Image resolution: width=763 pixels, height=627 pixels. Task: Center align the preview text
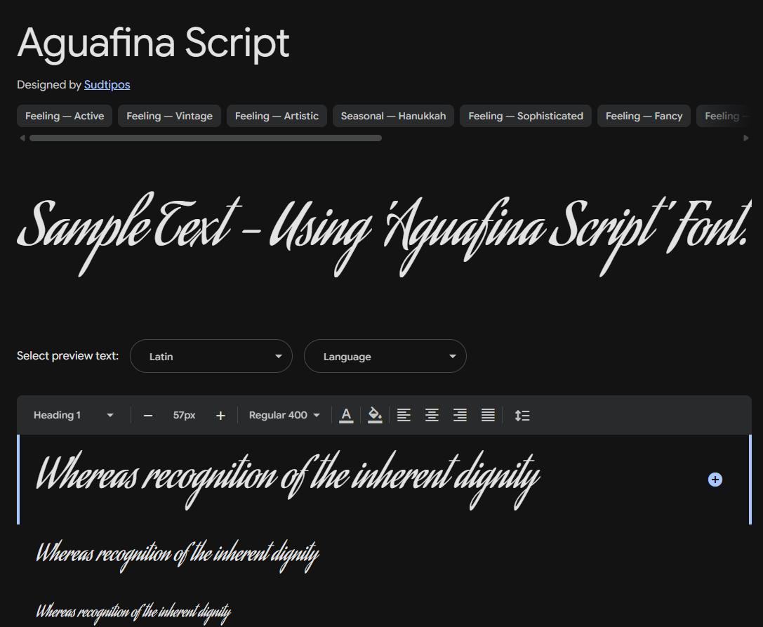tap(432, 415)
